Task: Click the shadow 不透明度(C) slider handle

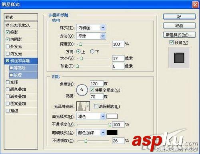Action: (86, 141)
